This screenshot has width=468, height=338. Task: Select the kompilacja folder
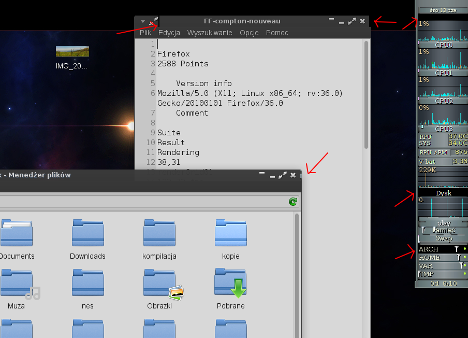[x=159, y=233]
